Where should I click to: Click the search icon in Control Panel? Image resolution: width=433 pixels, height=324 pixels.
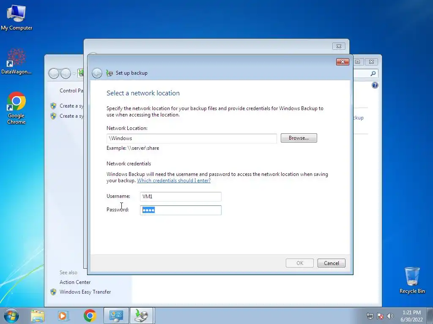click(x=373, y=73)
